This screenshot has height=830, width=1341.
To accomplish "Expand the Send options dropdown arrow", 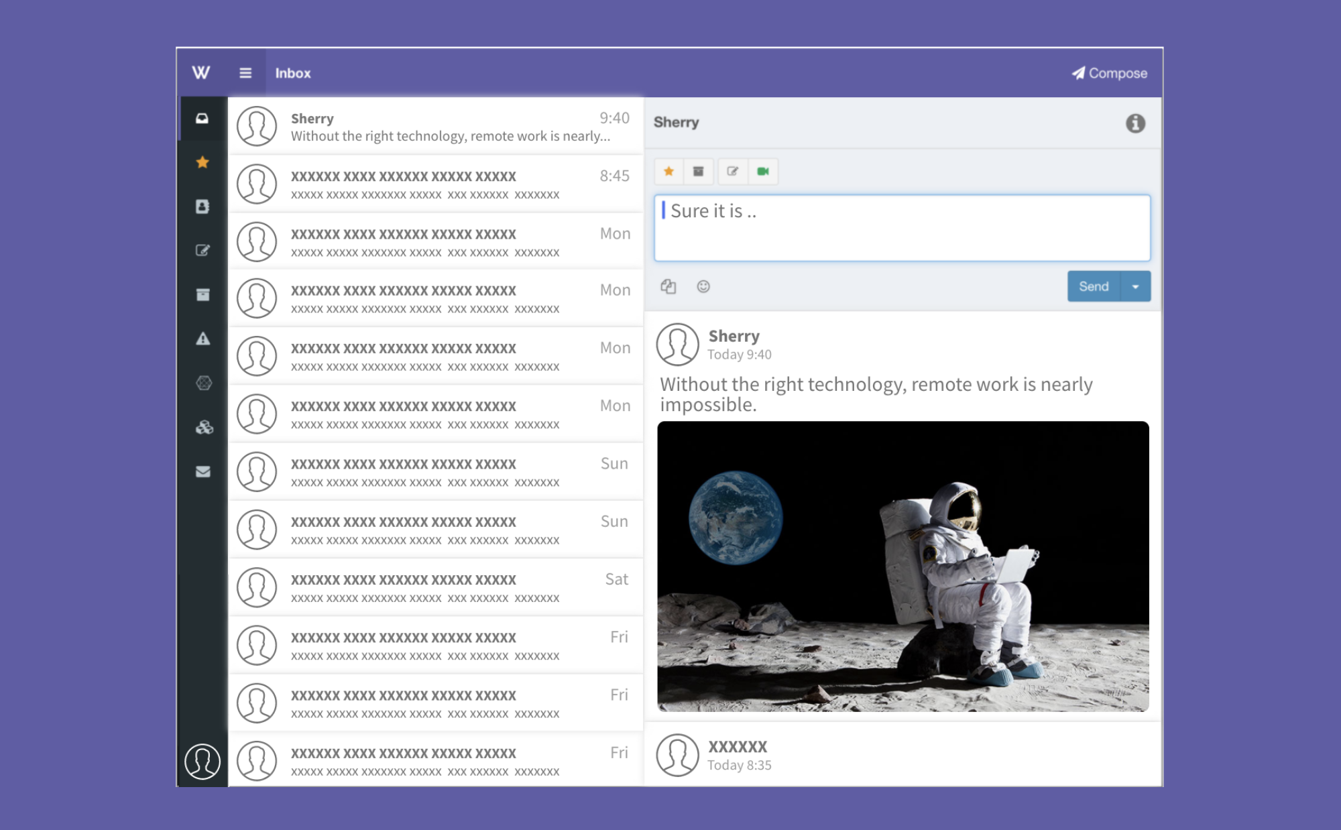I will click(x=1136, y=286).
